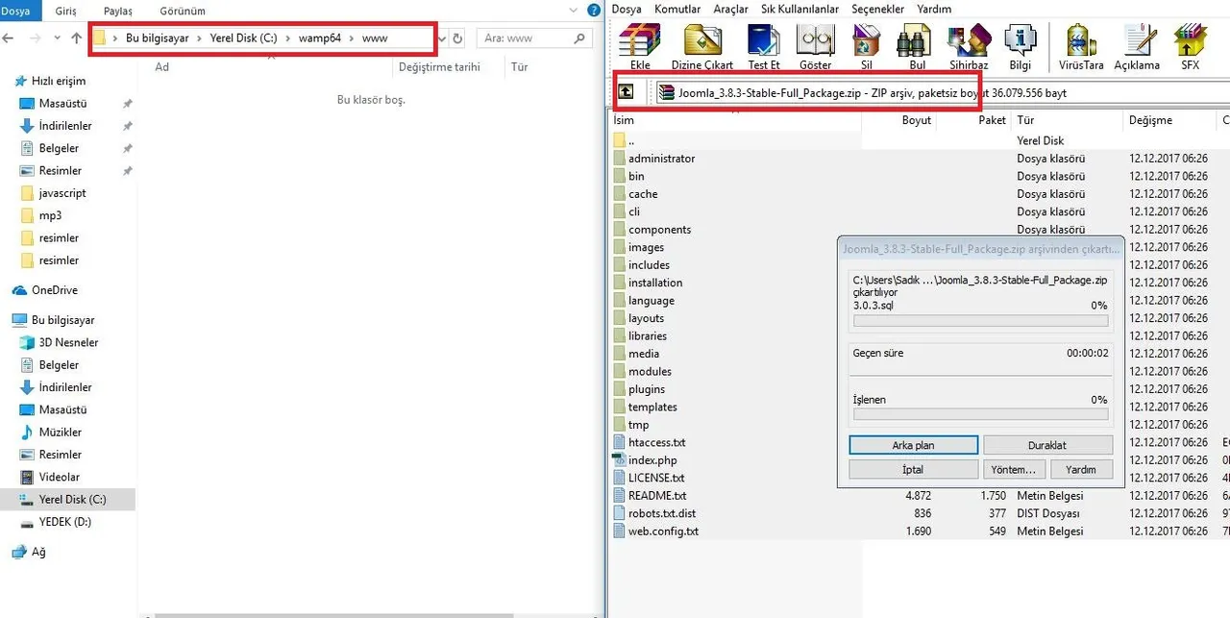Click the Yöntem... button

click(1013, 469)
